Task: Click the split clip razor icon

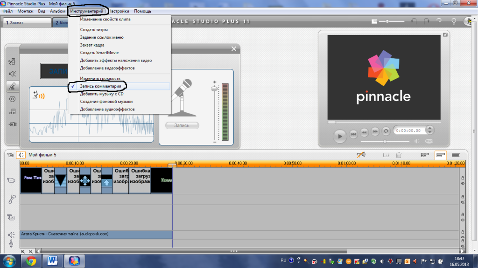Action: coord(386,155)
